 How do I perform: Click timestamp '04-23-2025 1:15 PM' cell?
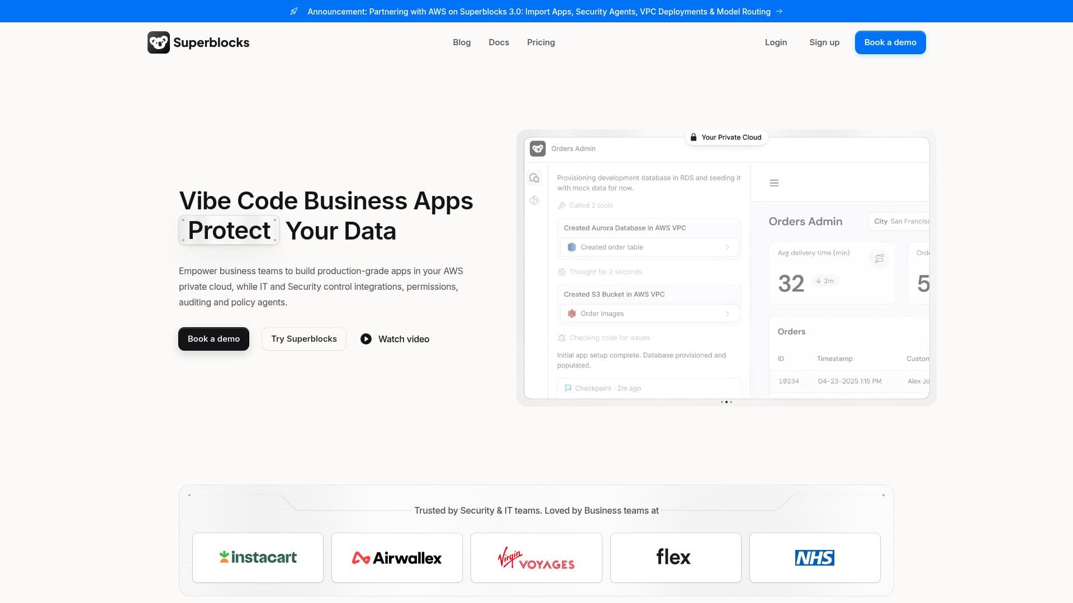[x=849, y=381]
